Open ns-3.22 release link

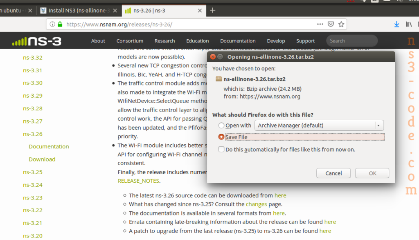click(x=33, y=210)
